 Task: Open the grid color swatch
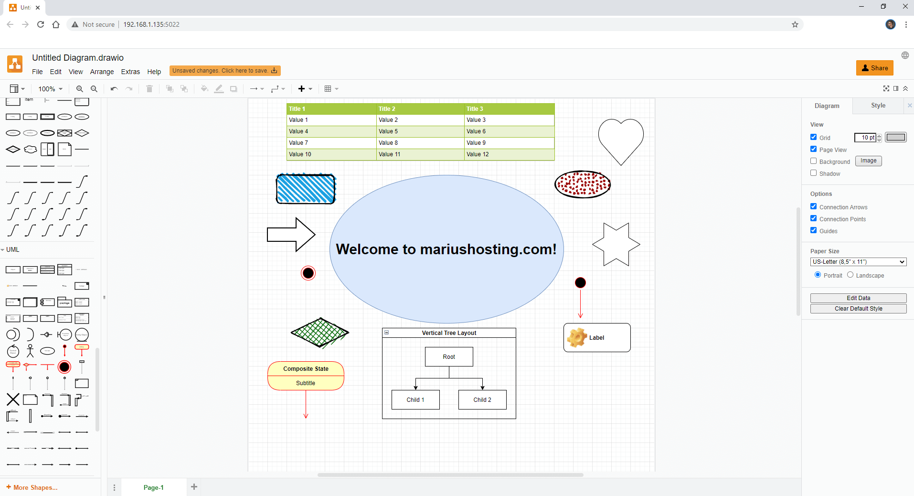click(895, 138)
